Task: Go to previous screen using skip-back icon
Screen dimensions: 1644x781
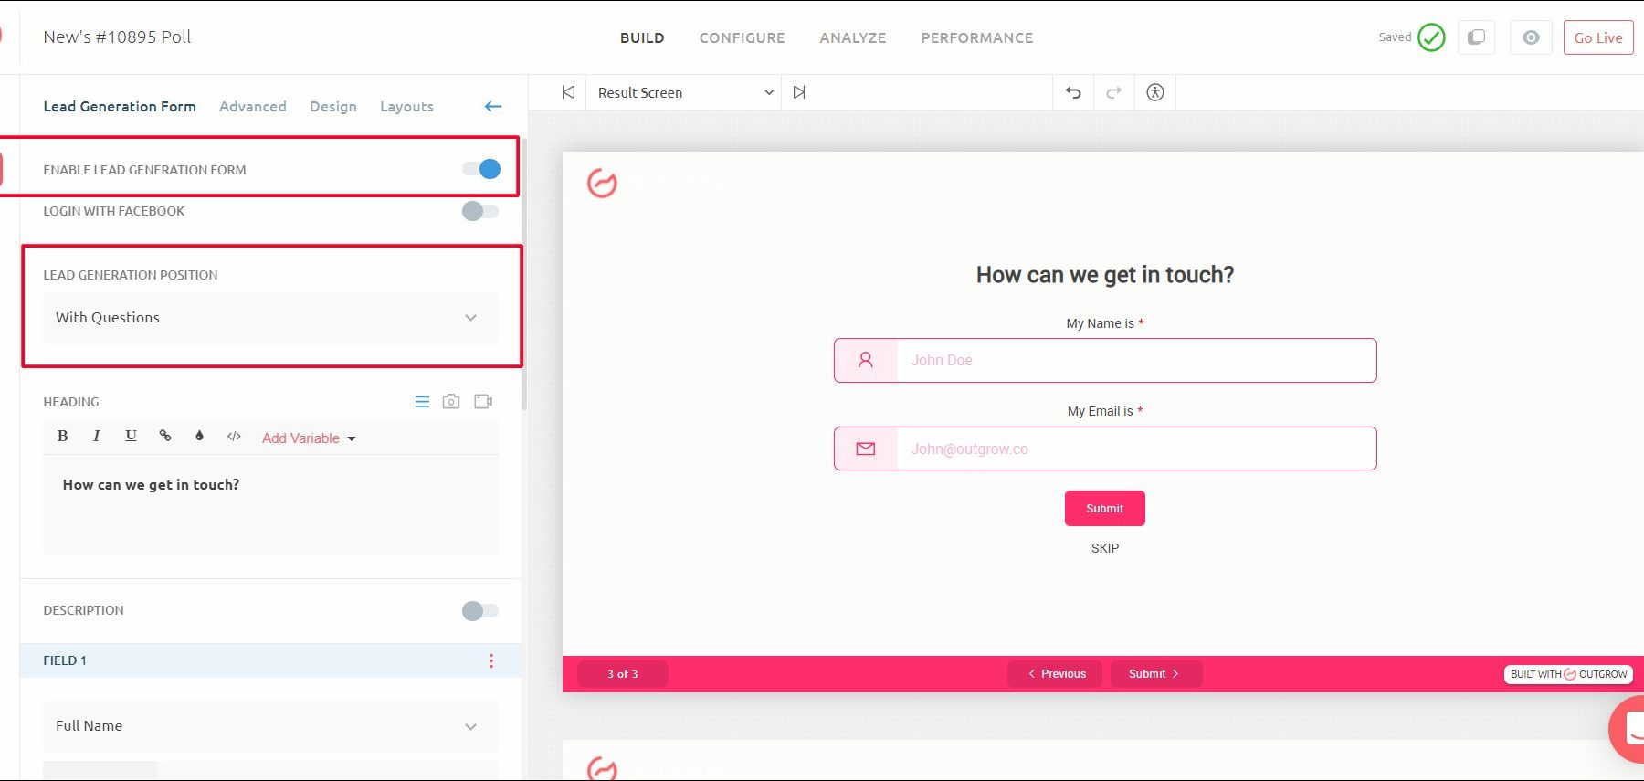Action: coord(568,92)
